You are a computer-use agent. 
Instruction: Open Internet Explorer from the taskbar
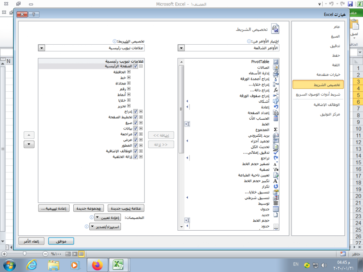(x=32, y=265)
